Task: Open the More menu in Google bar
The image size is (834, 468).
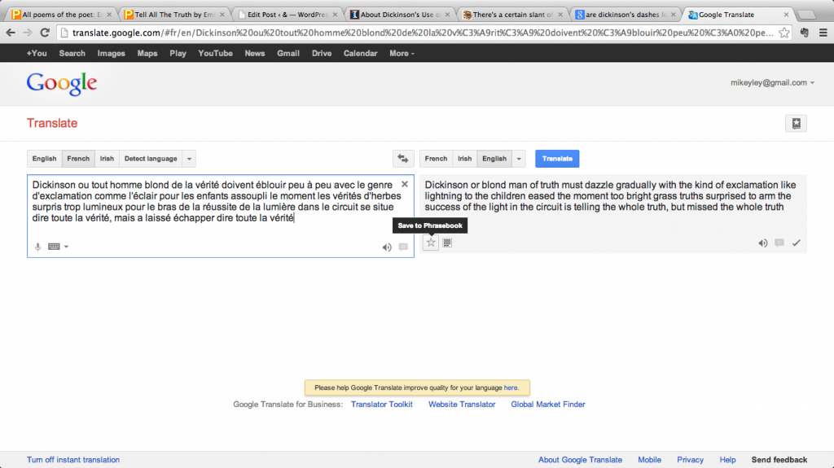Action: click(x=402, y=53)
